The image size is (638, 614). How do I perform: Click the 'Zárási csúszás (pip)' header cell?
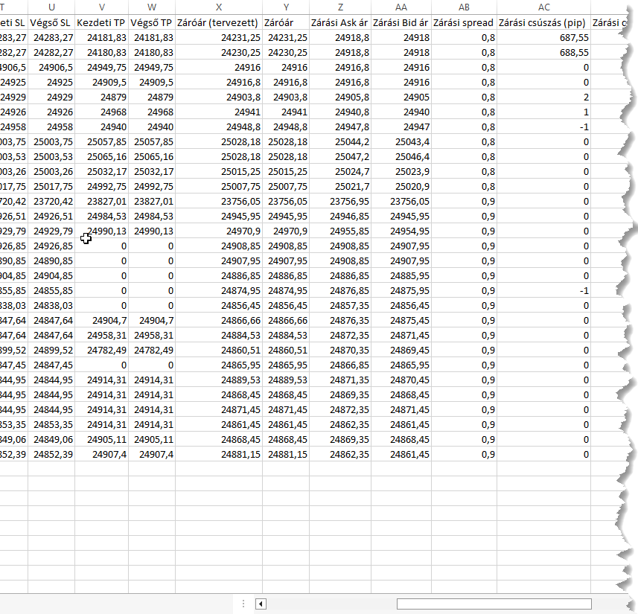(x=543, y=23)
